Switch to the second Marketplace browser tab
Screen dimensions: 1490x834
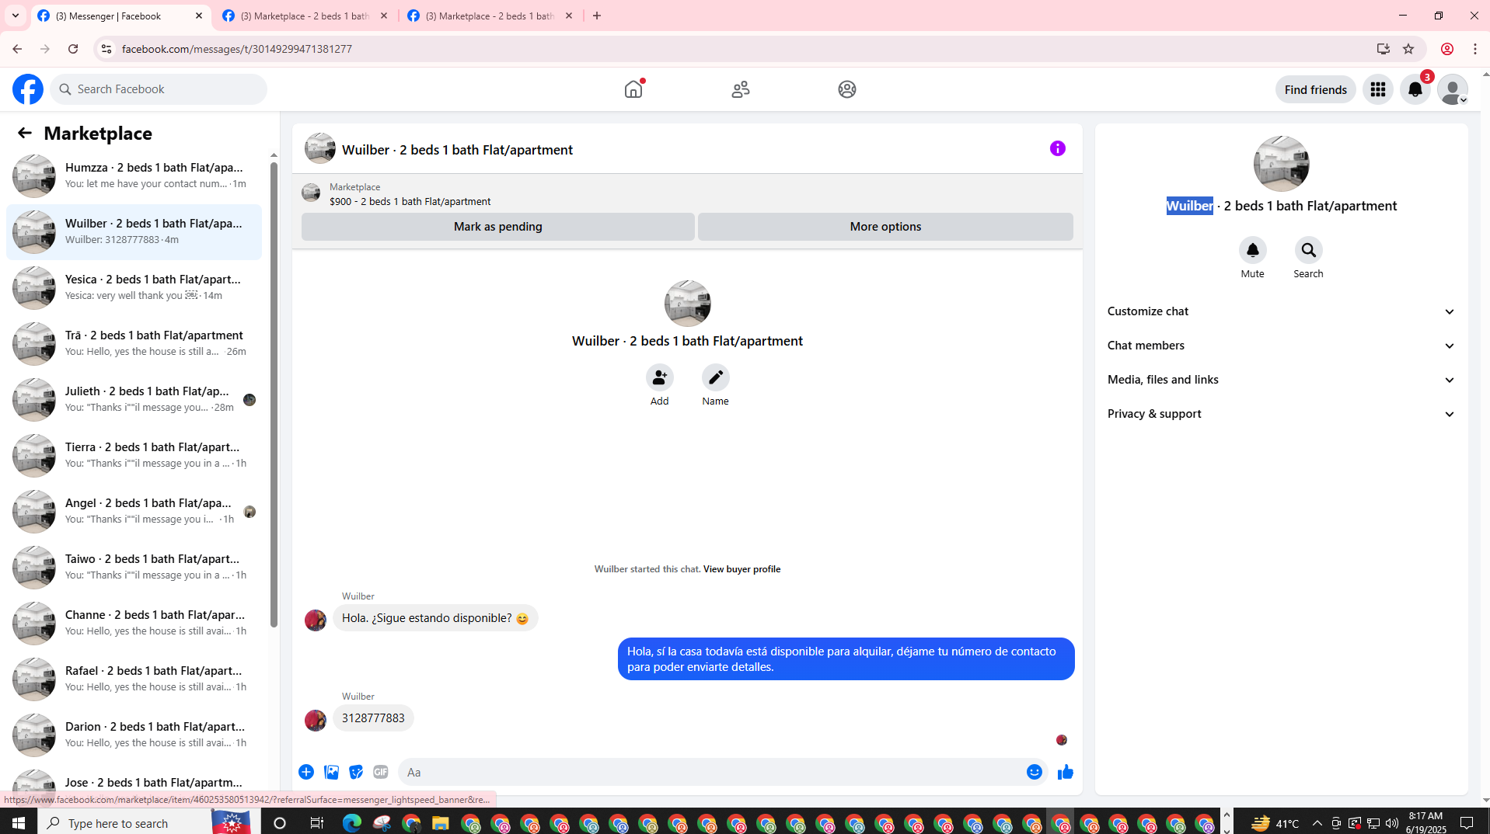pos(306,16)
